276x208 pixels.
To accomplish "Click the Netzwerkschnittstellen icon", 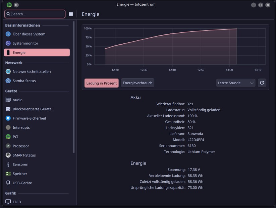I will coord(8,72).
